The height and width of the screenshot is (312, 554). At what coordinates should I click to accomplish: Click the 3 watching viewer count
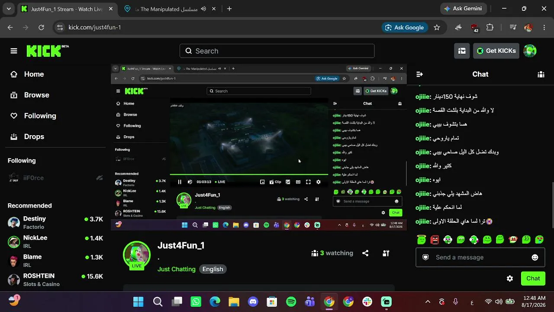(x=332, y=253)
